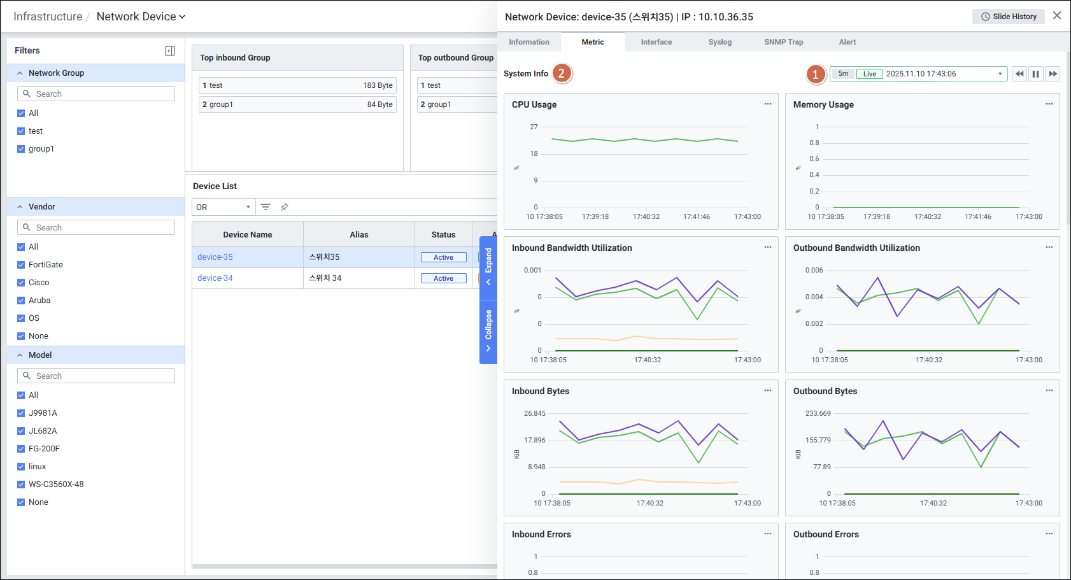
Task: Collapse the Vendor filter section
Action: tap(20, 207)
